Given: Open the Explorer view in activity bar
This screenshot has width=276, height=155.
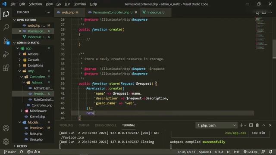Looking at the screenshot, I should pyautogui.click(x=6, y=14).
